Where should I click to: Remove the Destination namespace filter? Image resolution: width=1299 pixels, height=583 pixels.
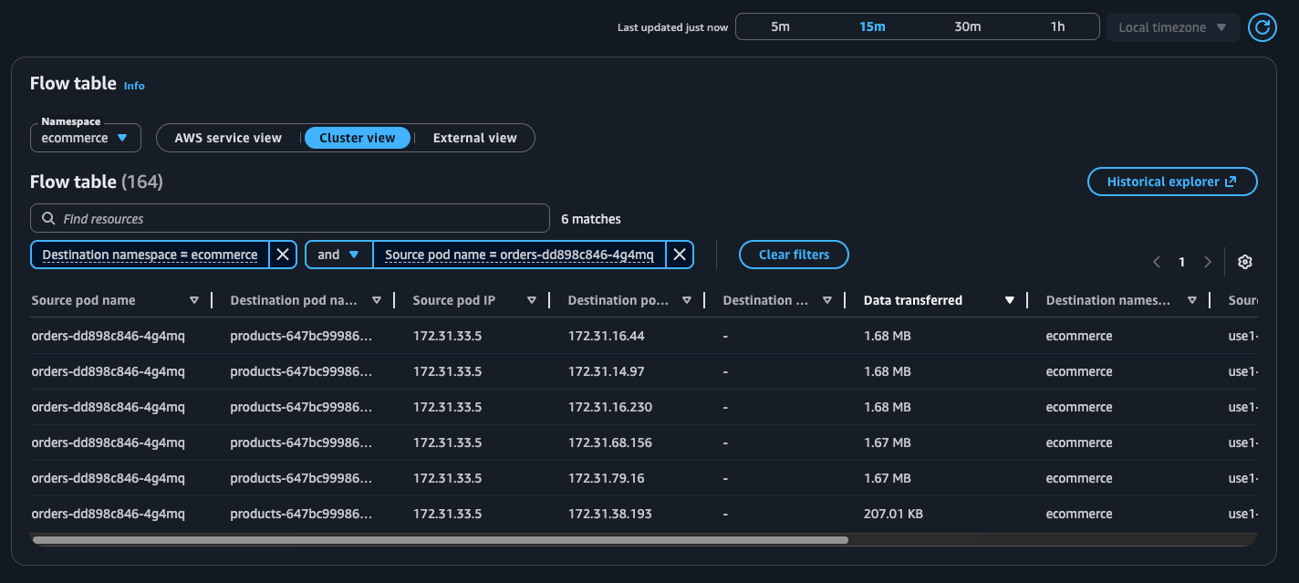(x=283, y=255)
